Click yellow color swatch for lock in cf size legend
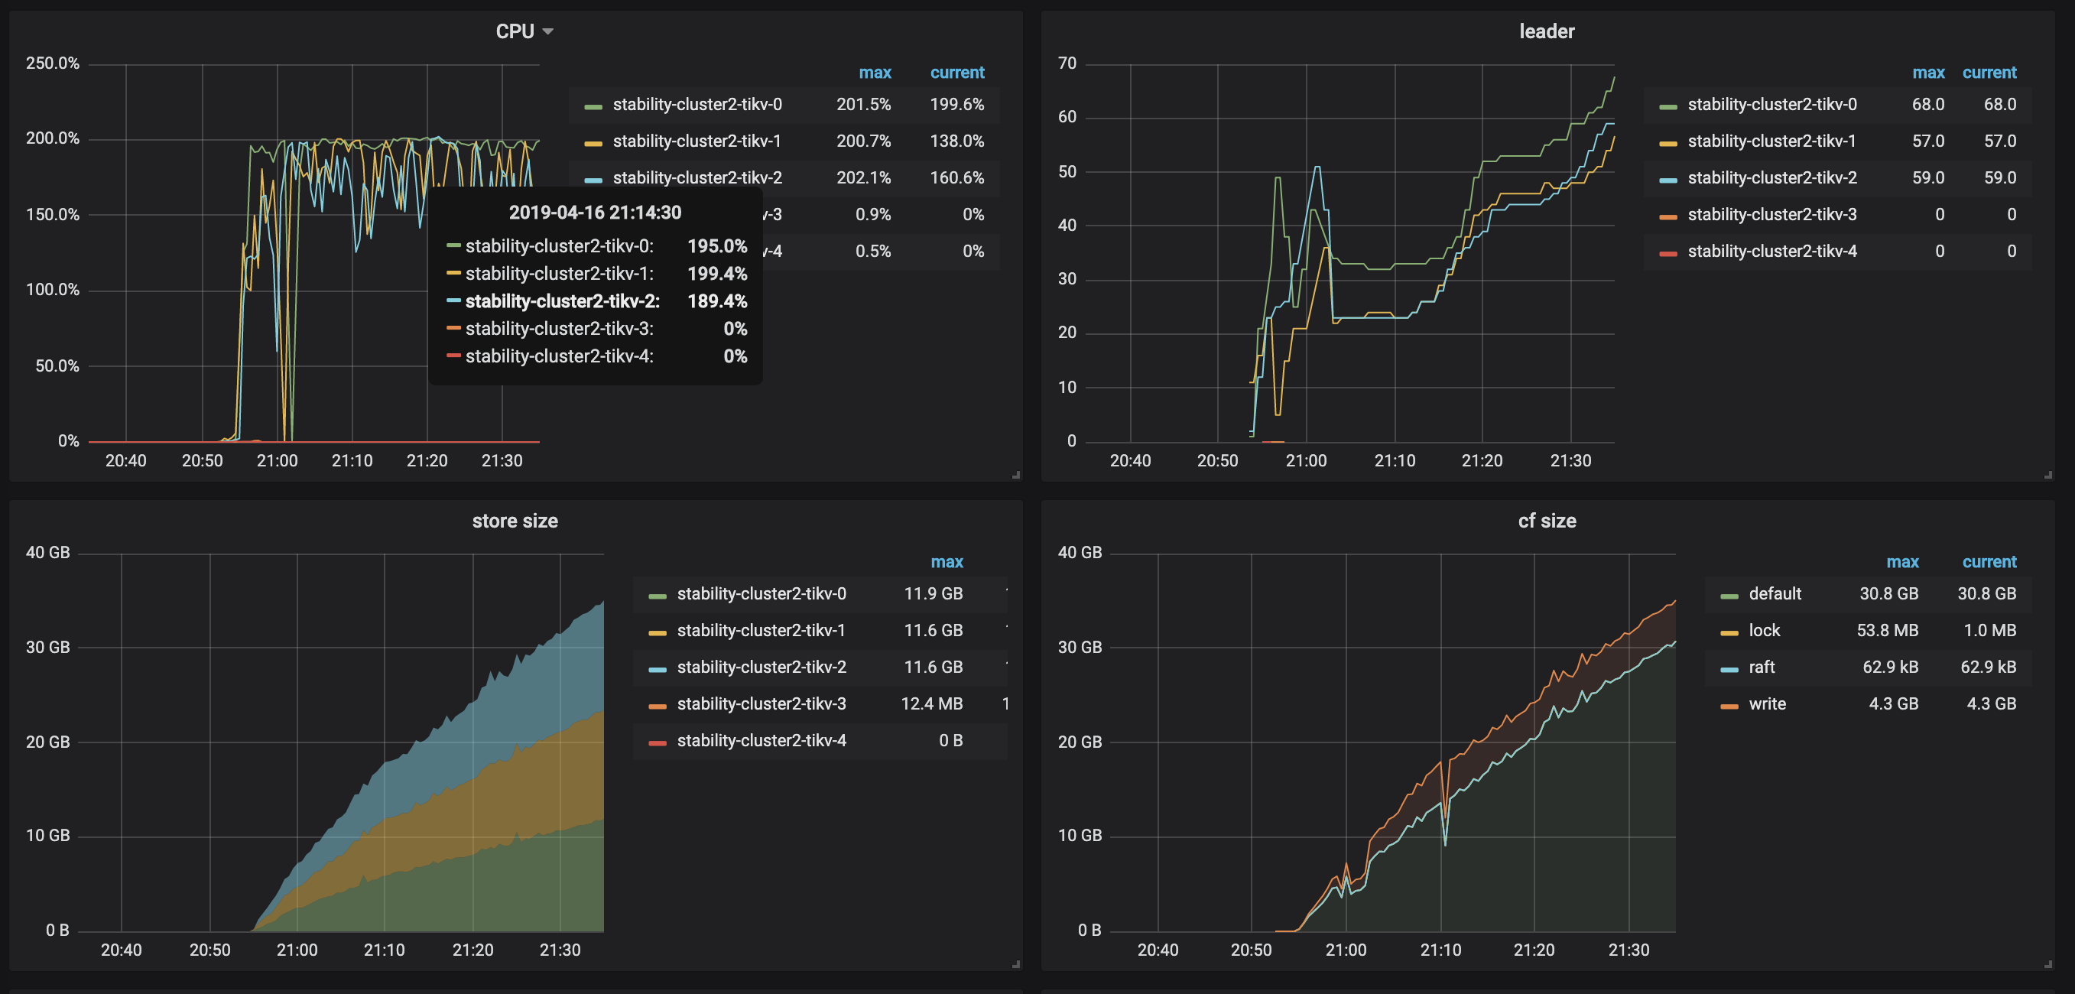 1729,632
